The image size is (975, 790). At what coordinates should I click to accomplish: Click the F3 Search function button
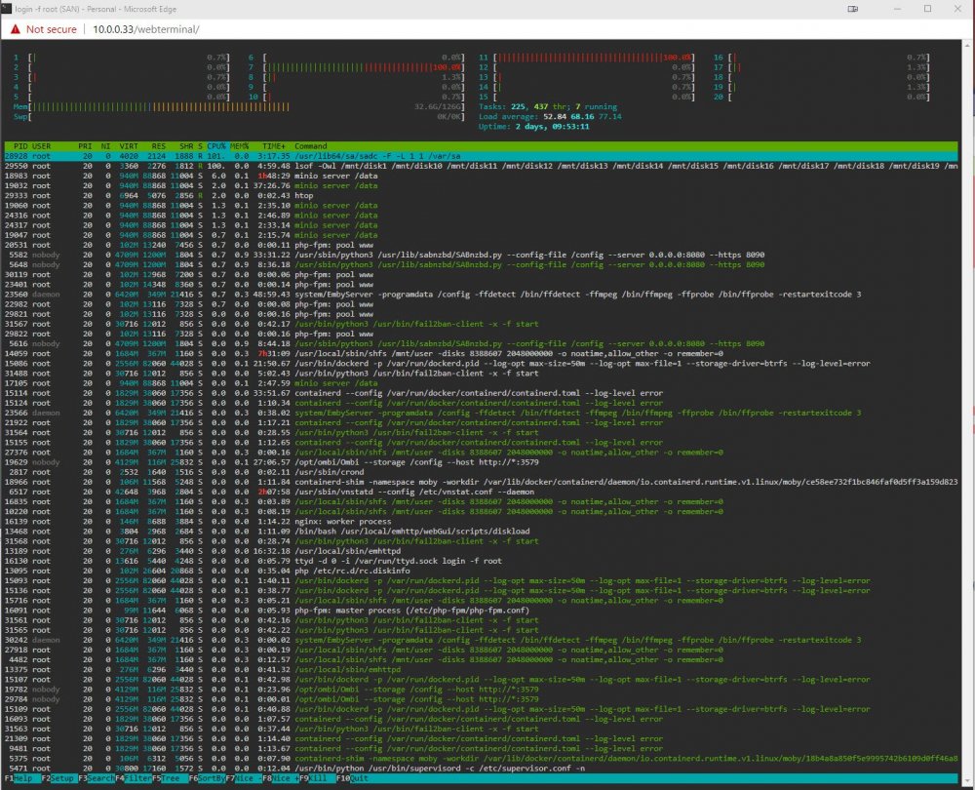point(97,778)
